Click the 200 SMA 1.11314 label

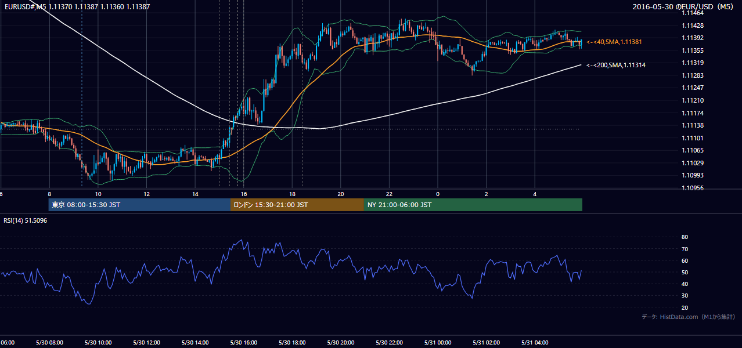(616, 66)
